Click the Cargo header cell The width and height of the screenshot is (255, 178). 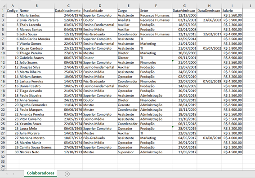point(128,11)
